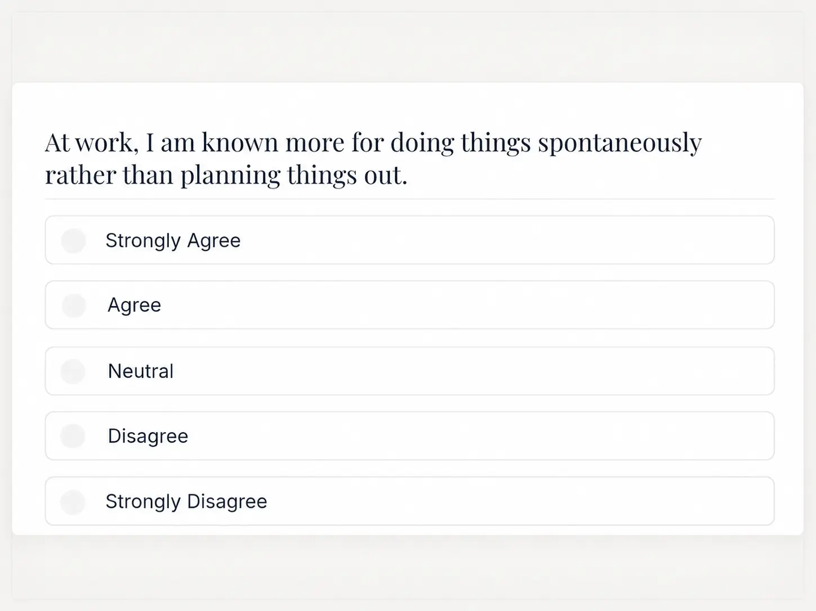Click the gray page area below the card
The height and width of the screenshot is (611, 816).
(408, 567)
